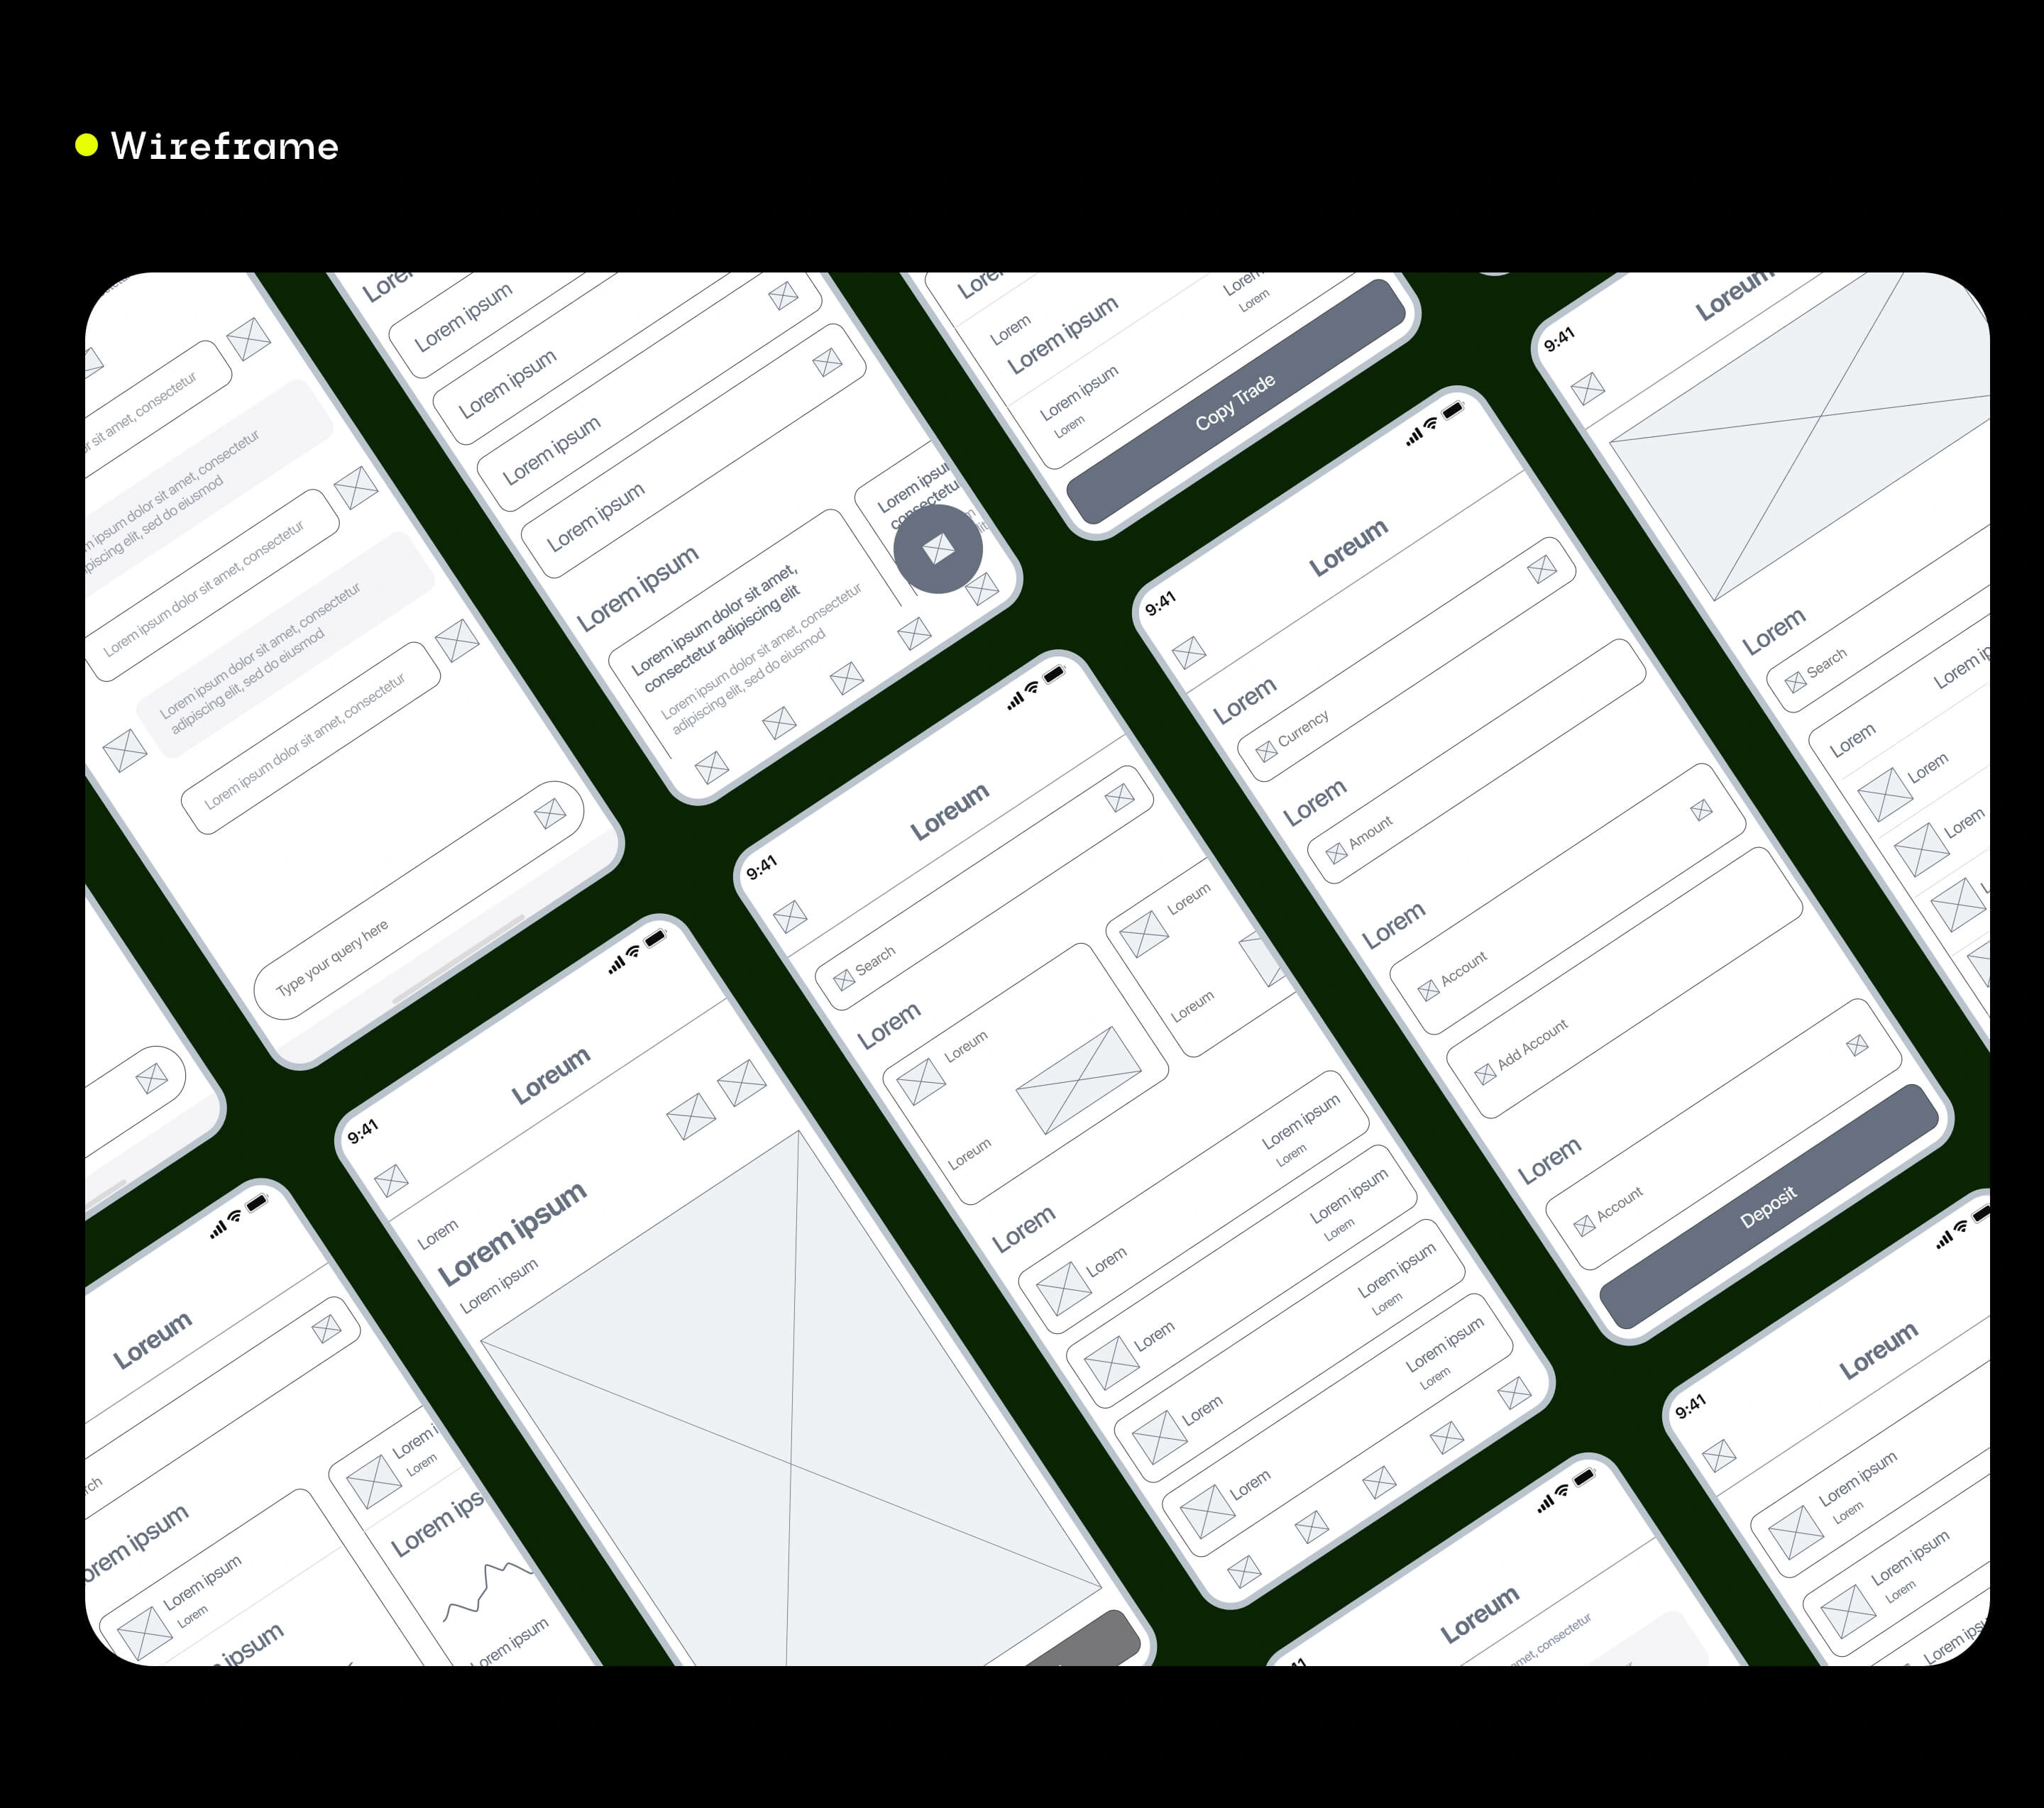Click the back icon on the deposit form screen
Image resolution: width=2044 pixels, height=1808 pixels.
point(1189,653)
